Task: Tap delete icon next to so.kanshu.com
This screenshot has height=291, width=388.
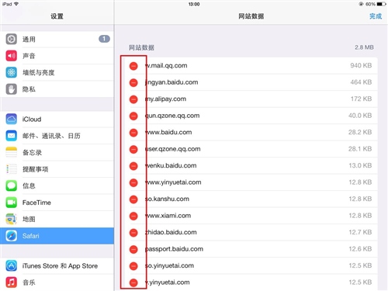Action: pyautogui.click(x=133, y=199)
